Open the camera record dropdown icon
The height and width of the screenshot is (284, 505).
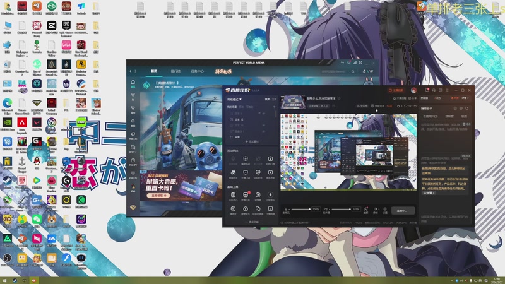[376, 209]
